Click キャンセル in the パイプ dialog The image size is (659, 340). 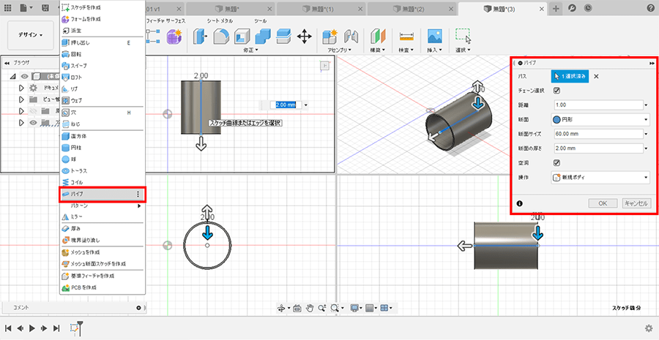[636, 203]
